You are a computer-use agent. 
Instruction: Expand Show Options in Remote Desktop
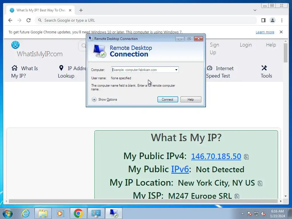point(104,100)
